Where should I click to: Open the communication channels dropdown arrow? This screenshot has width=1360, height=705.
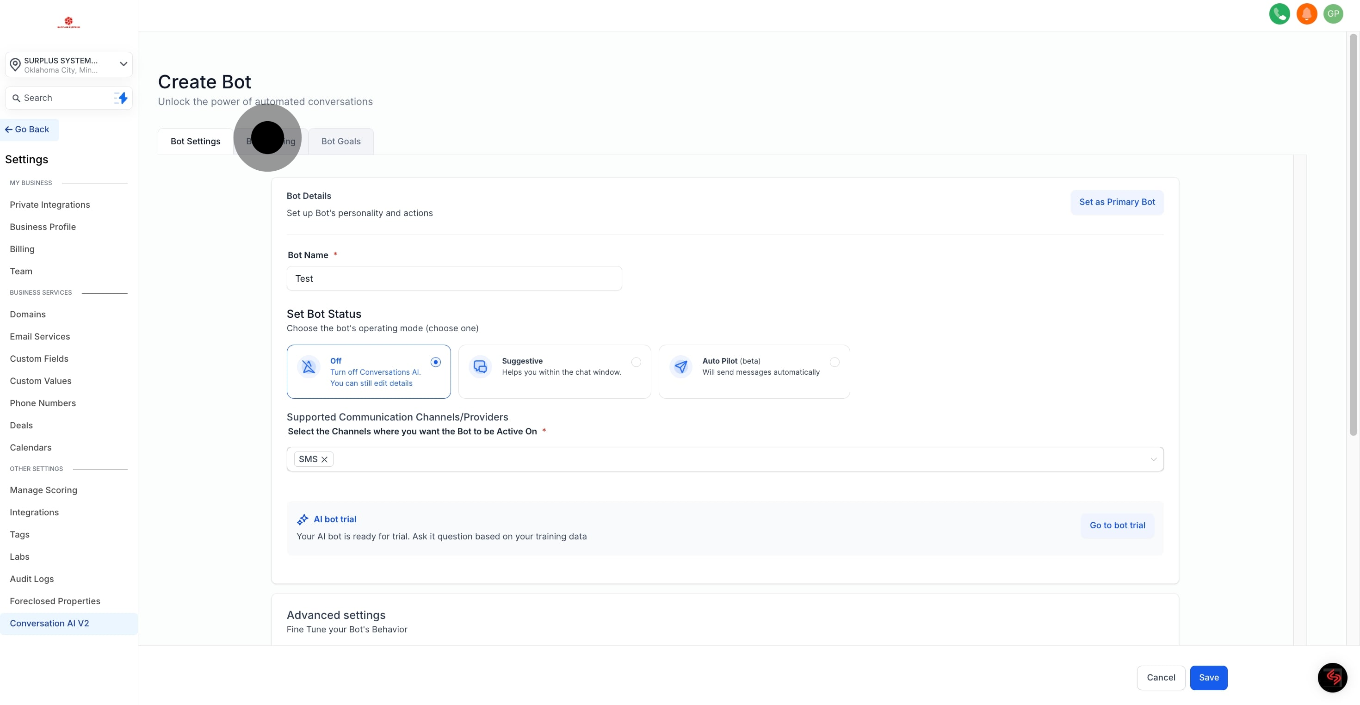[x=1153, y=459]
